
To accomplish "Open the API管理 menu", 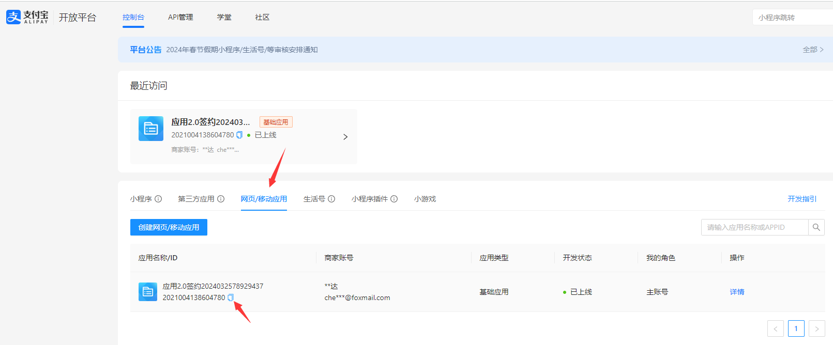I will point(180,17).
